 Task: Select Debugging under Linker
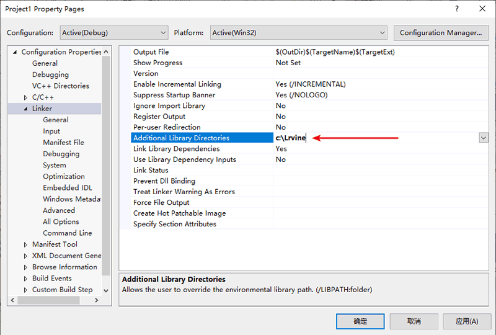tap(61, 154)
